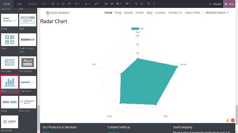Open the font color dropdown
Screen dimensions: 238x133
tap(87, 4)
